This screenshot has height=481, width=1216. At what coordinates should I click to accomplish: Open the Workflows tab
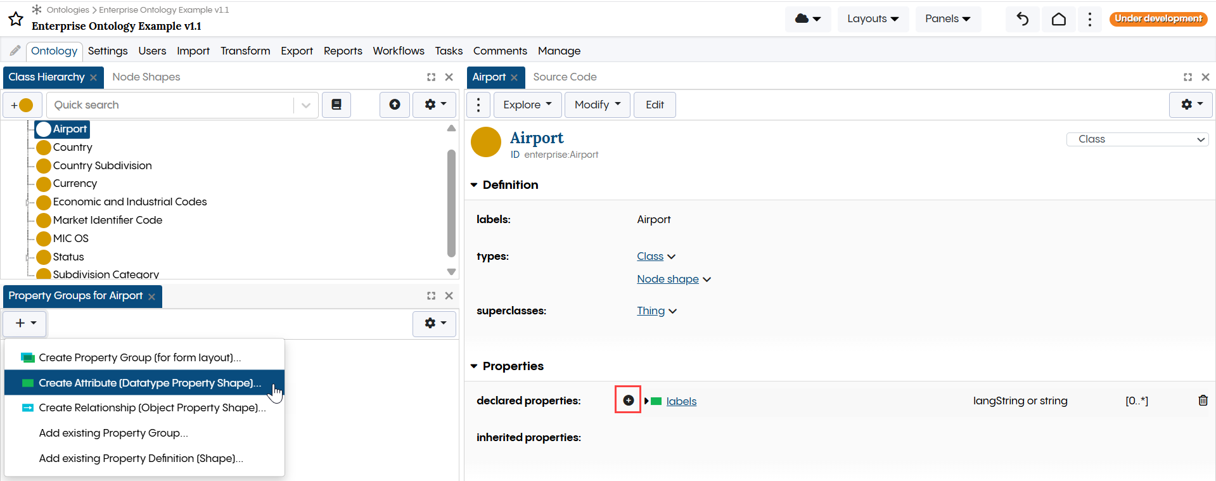click(x=399, y=51)
